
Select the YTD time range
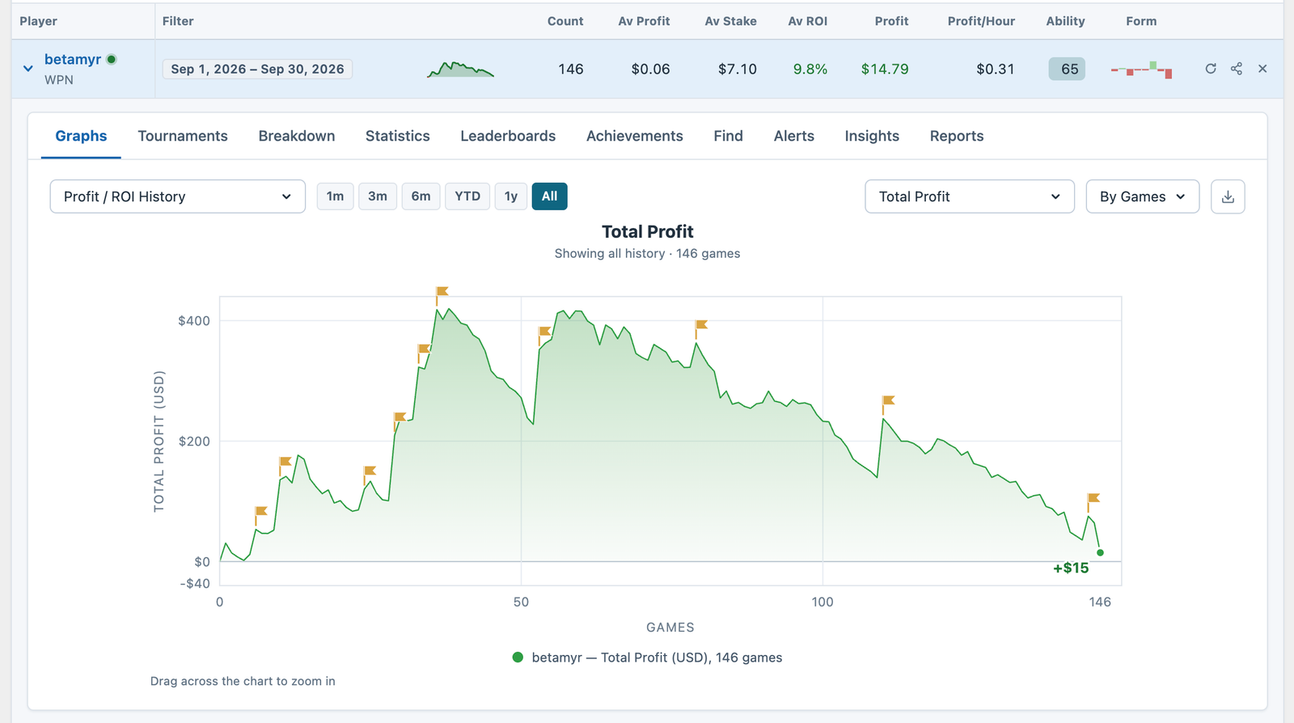(467, 197)
